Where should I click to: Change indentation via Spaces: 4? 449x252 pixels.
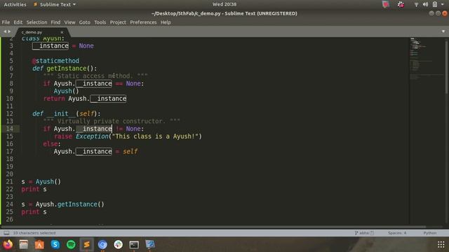tap(397, 233)
